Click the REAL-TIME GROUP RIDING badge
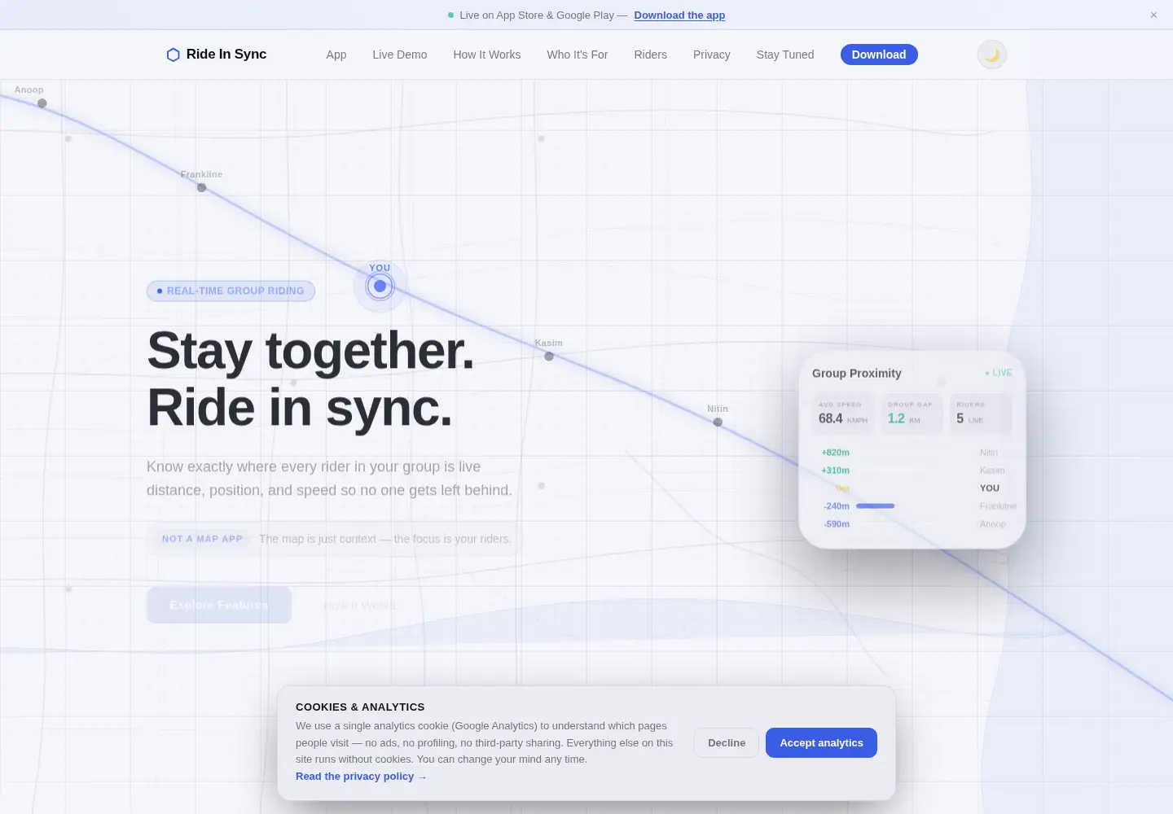The width and height of the screenshot is (1173, 814). click(x=231, y=291)
